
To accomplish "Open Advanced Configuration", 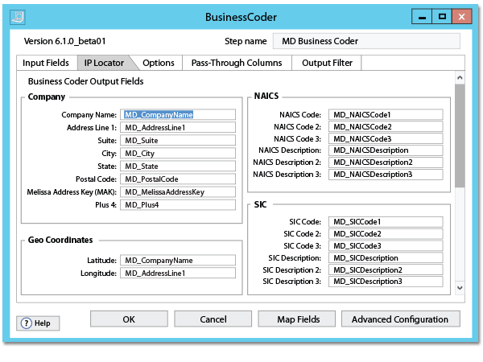I will point(400,319).
